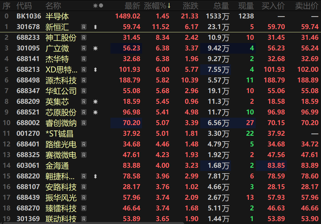
Task: Select stock name 睿创微纳
Action: [x=61, y=123]
